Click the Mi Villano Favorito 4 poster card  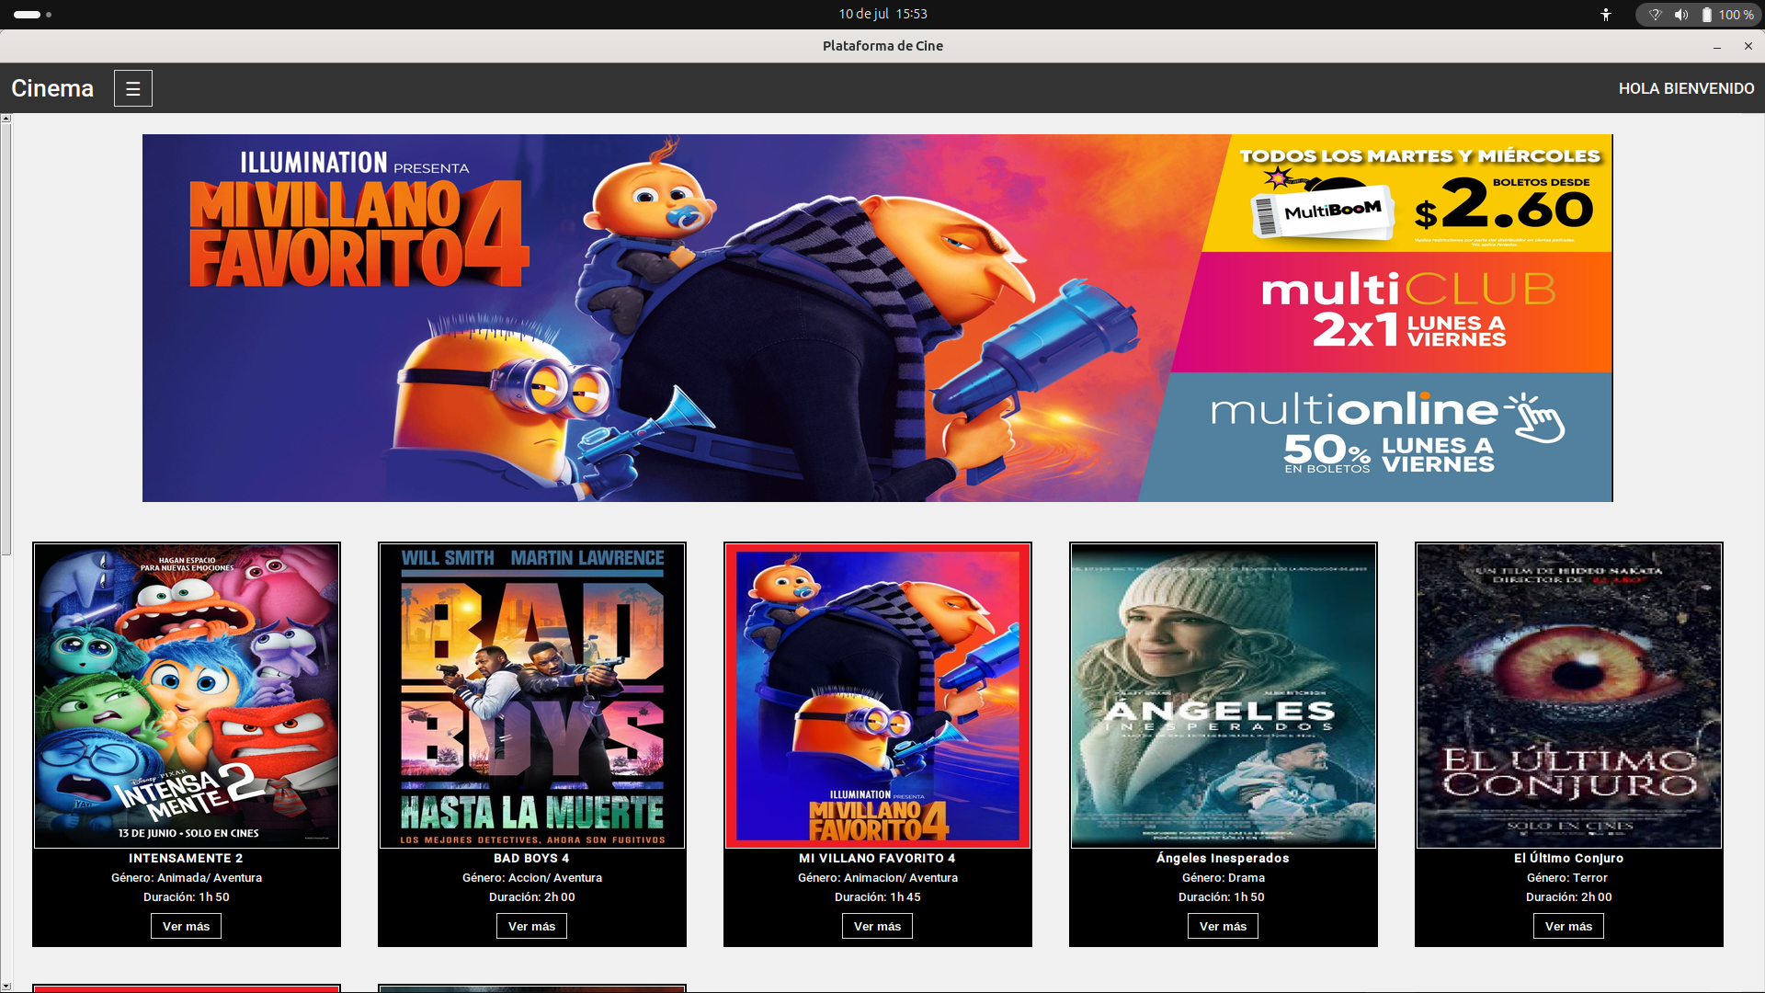point(878,695)
